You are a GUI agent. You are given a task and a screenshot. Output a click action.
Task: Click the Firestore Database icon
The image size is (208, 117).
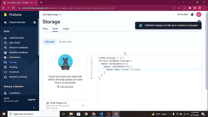click(5, 48)
